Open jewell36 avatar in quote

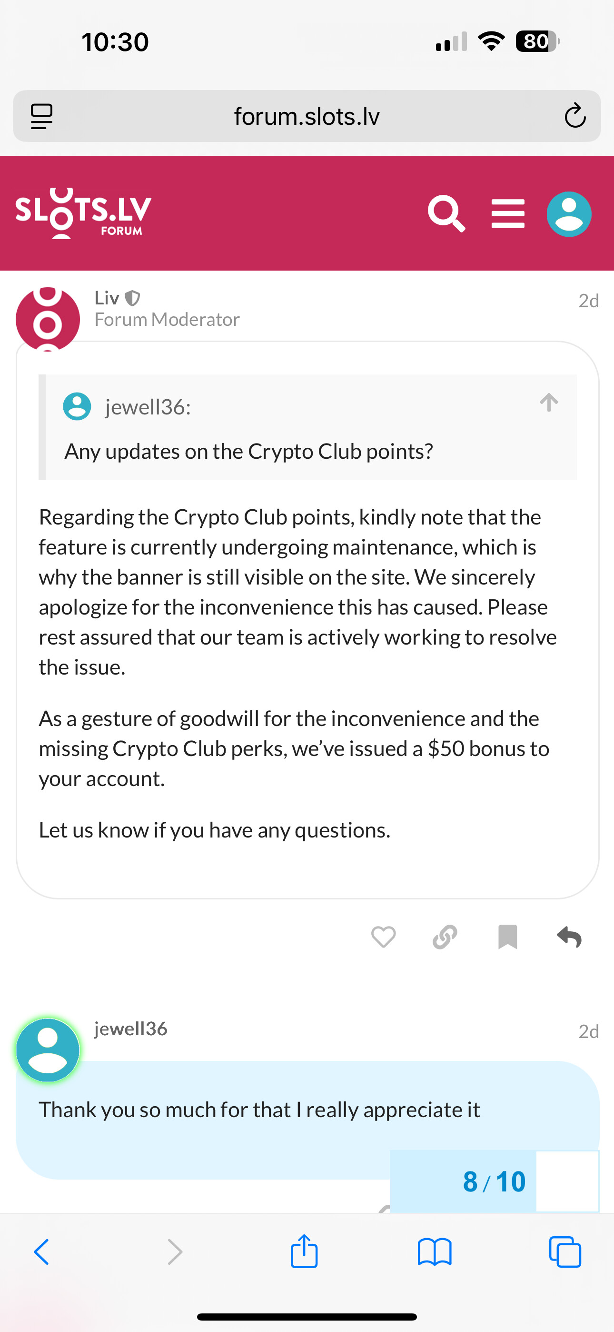pos(77,406)
